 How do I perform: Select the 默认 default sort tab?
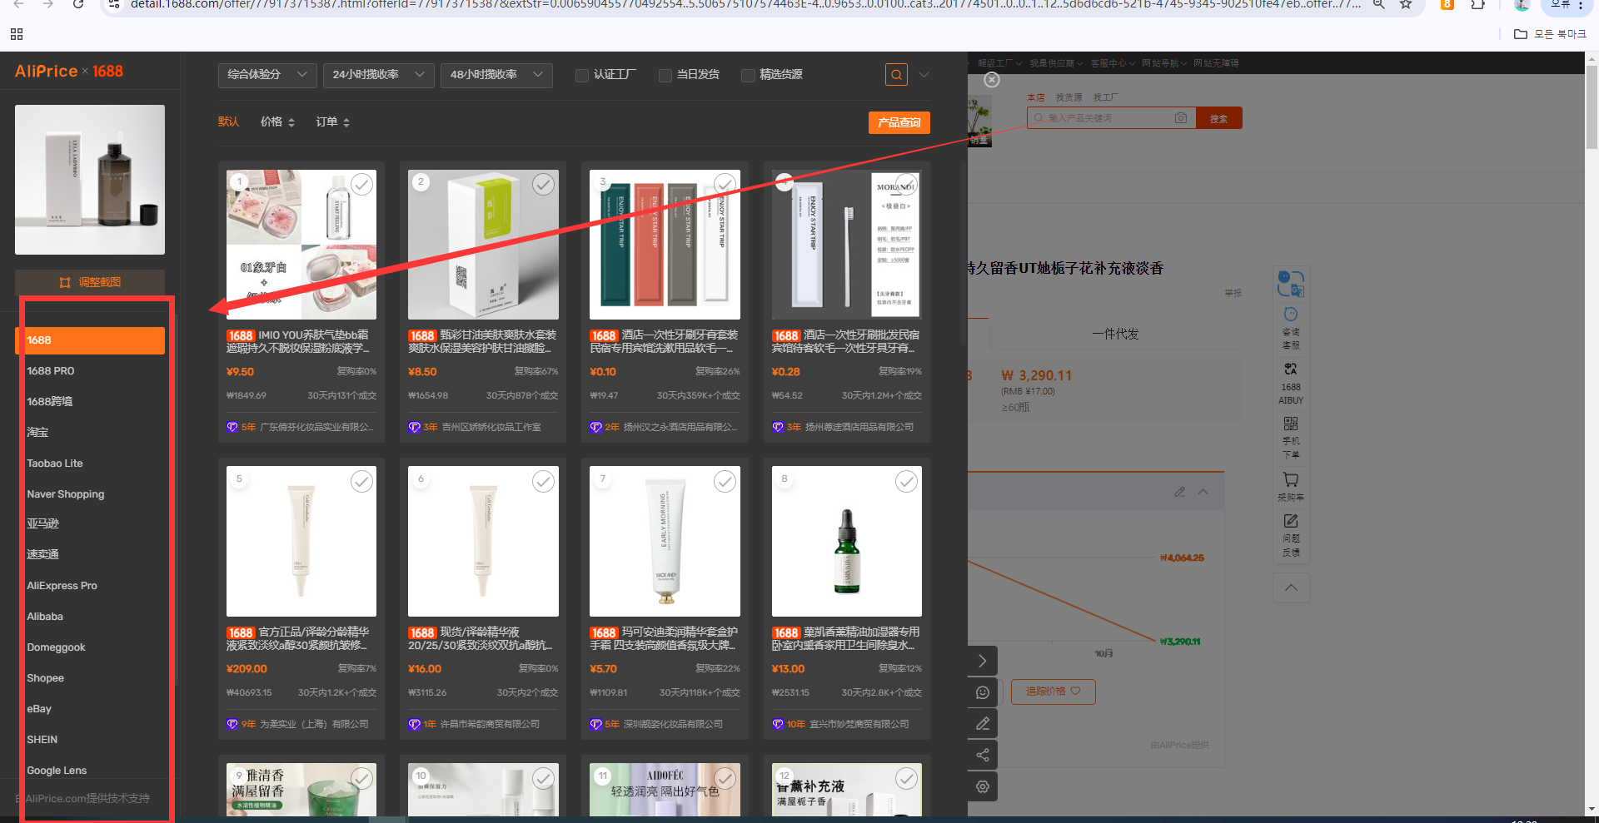pyautogui.click(x=228, y=122)
